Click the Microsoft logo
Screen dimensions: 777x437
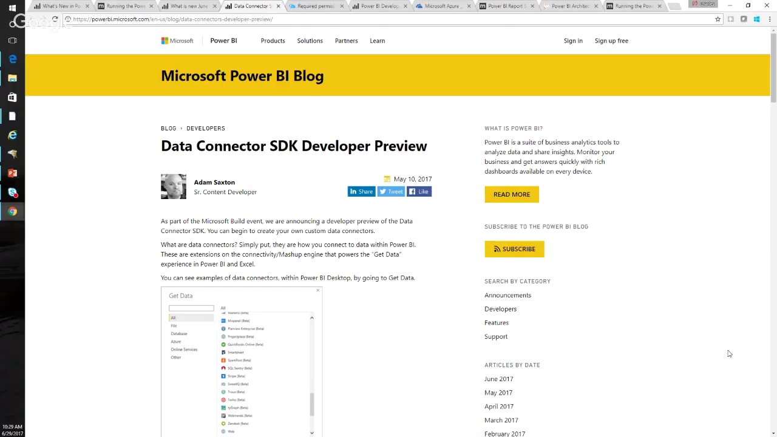click(x=177, y=41)
